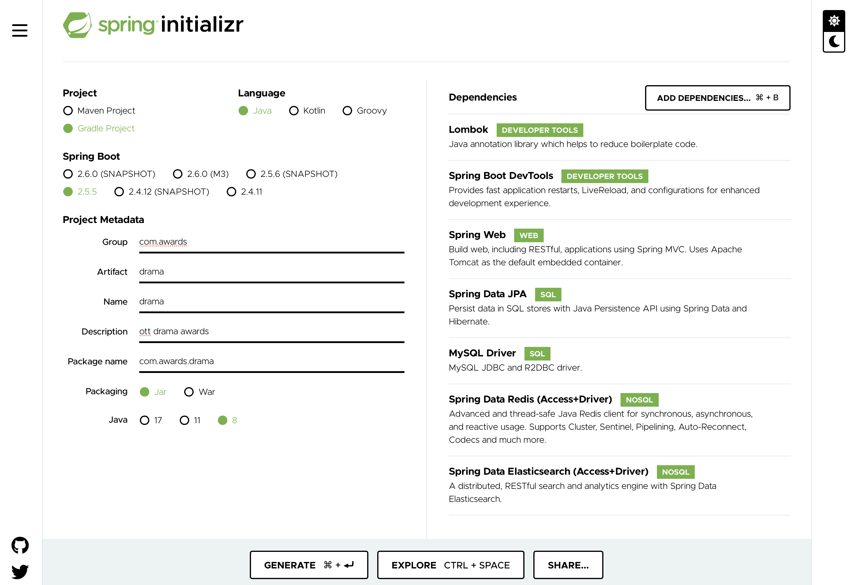Click the Dependencies heading
This screenshot has width=855, height=585.
[483, 98]
